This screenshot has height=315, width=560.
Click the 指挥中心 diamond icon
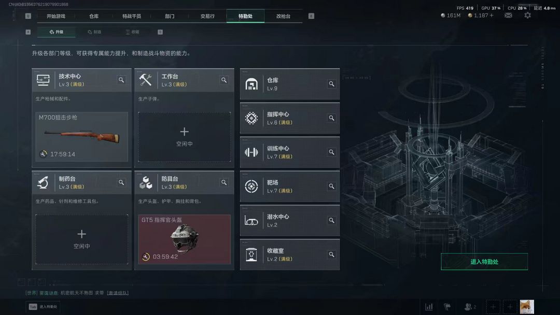251,118
